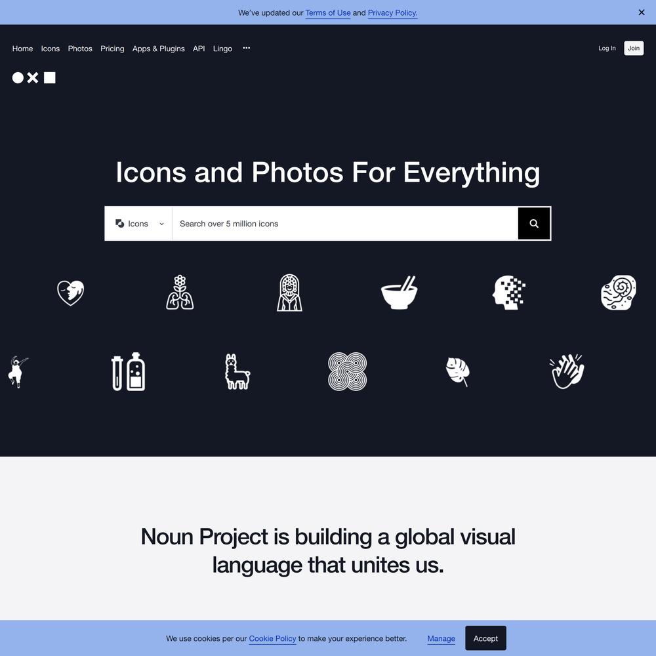The width and height of the screenshot is (656, 656).
Task: Open the Lingo nav item
Action: pos(222,49)
